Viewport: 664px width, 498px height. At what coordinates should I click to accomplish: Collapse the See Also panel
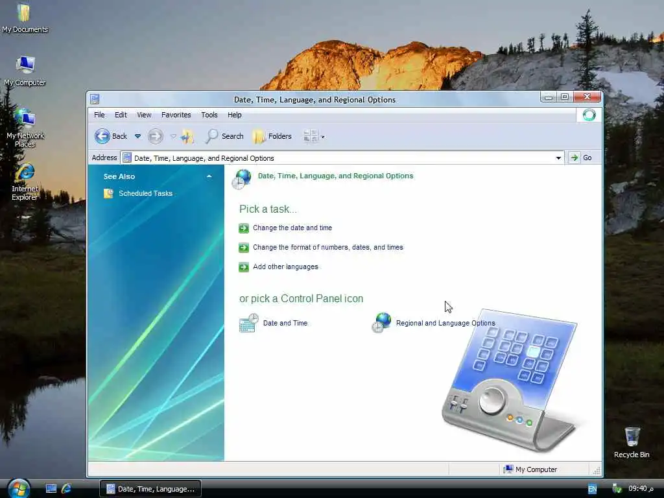(209, 176)
